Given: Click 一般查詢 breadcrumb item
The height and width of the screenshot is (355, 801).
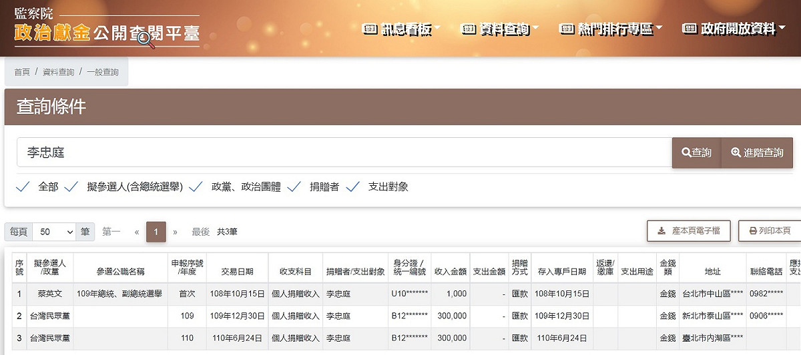Looking at the screenshot, I should 103,72.
